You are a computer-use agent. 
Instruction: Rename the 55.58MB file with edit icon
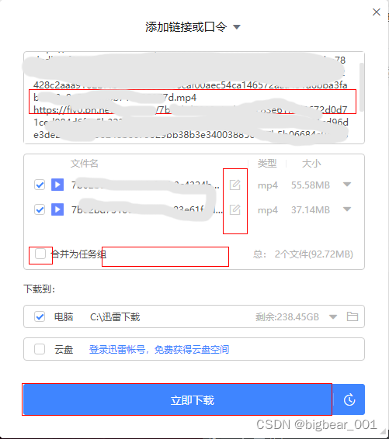coord(234,185)
